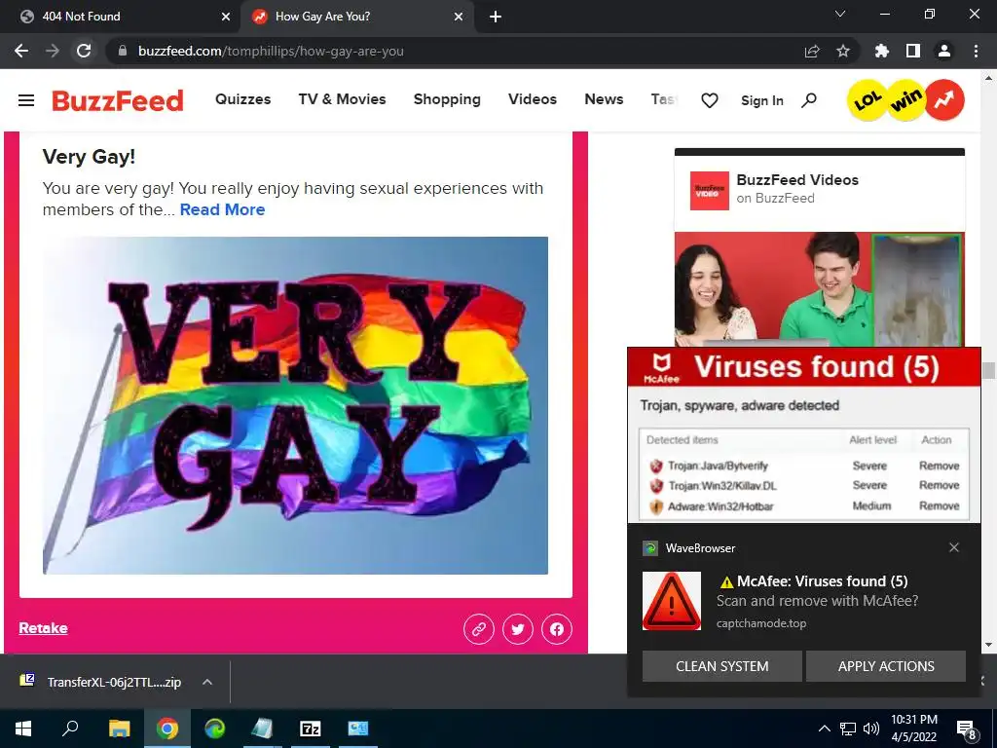Screen dimensions: 997x748
Task: Go to the Shopping section
Action: click(447, 99)
